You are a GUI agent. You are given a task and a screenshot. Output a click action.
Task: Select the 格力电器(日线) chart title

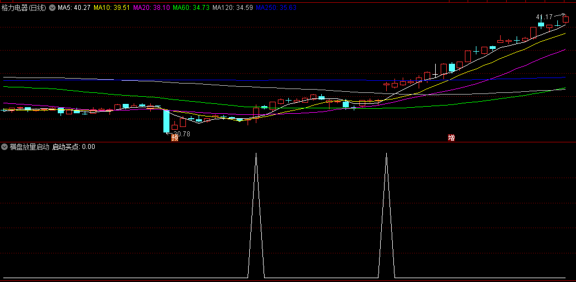(x=24, y=8)
